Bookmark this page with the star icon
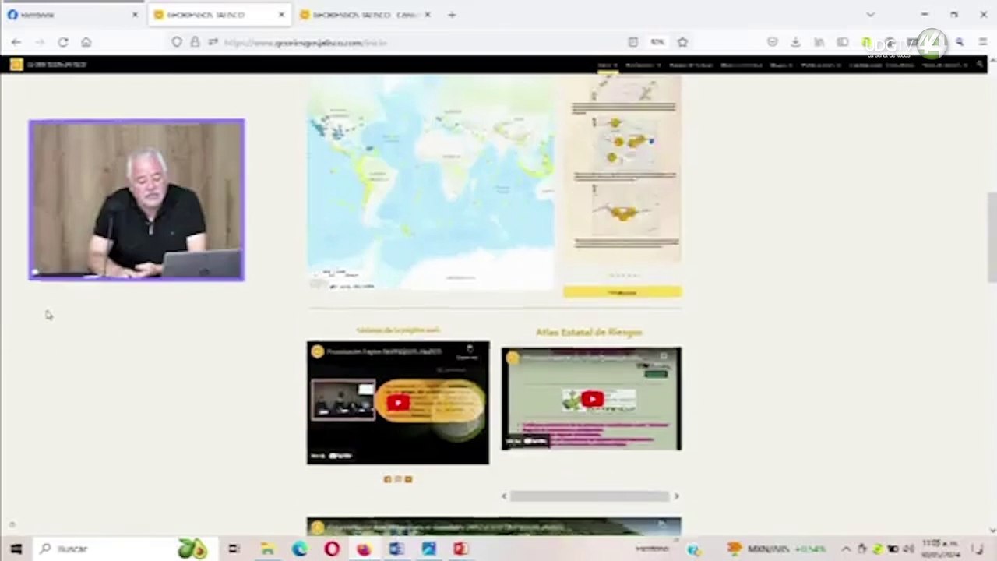 click(x=682, y=42)
